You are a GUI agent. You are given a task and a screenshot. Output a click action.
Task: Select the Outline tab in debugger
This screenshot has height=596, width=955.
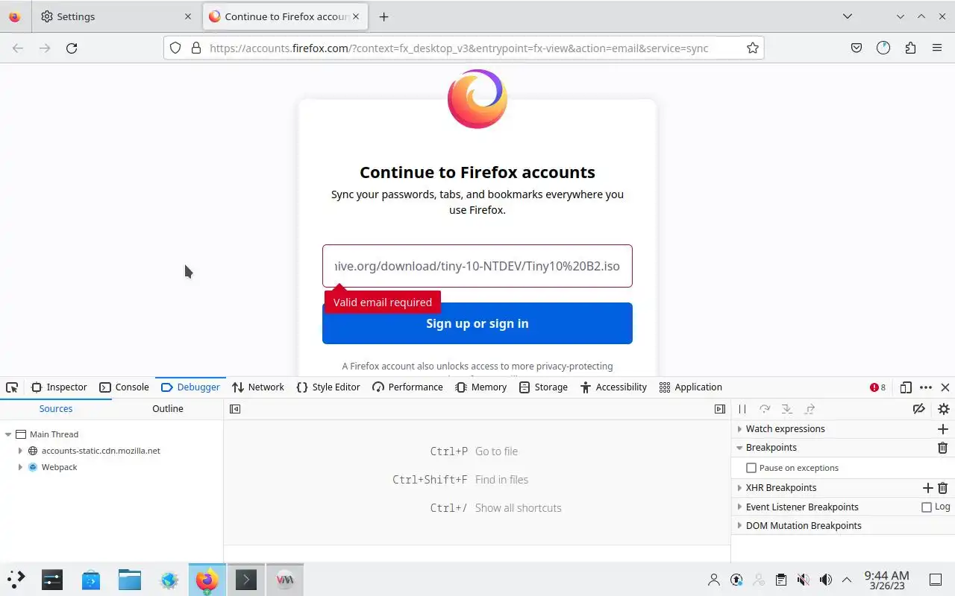coord(168,409)
